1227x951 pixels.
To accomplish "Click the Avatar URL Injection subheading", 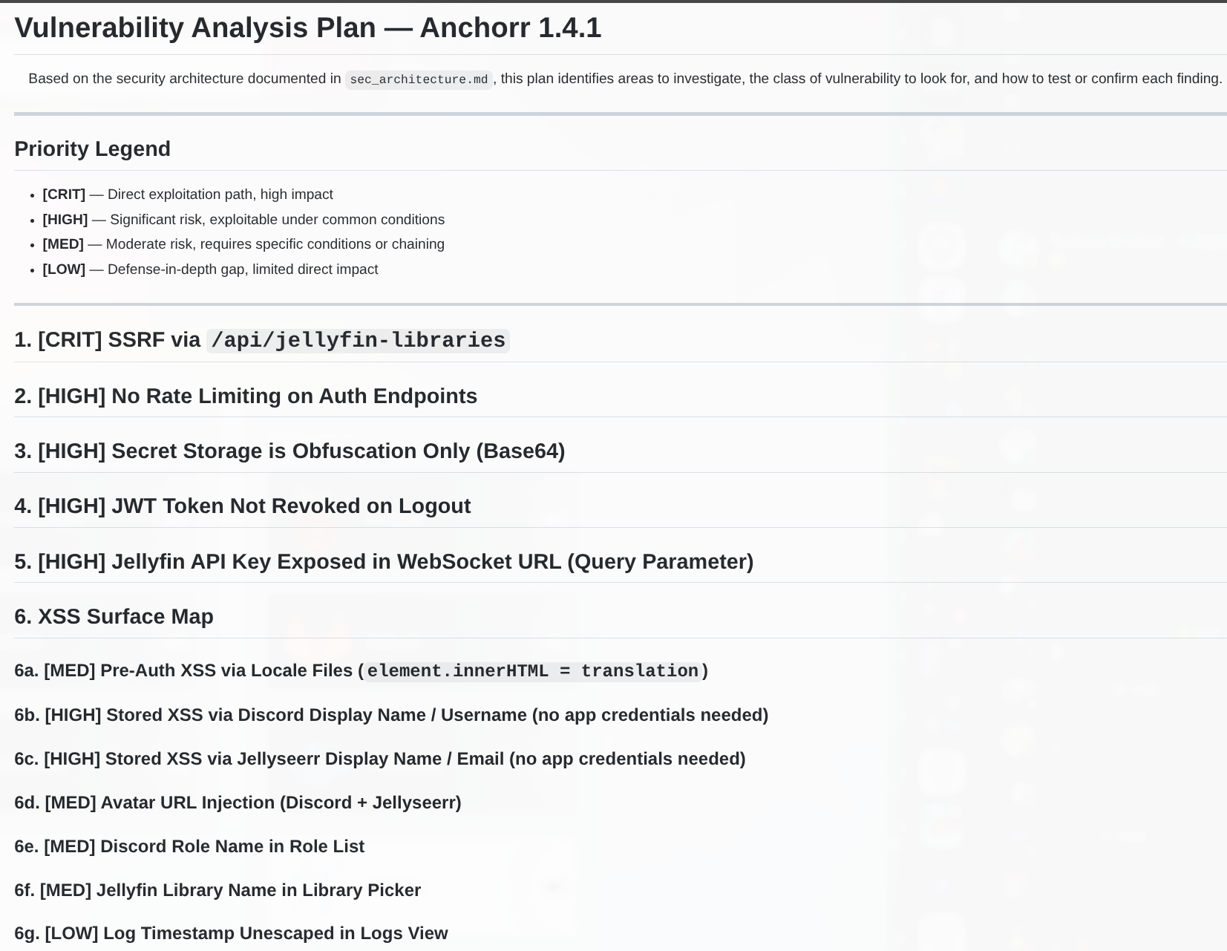I will point(238,803).
